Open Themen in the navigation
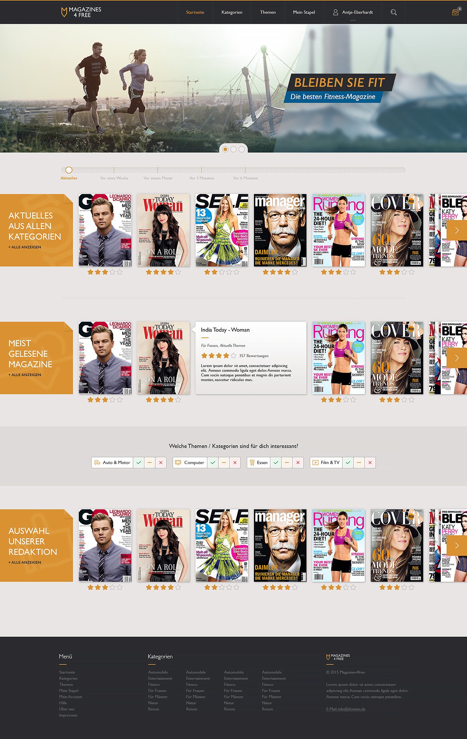Screen dimensions: 467x739 tap(268, 12)
